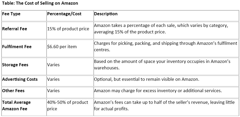Image resolution: width=240 pixels, height=117 pixels.
Task: Click the picking, packing, and shipping description
Action: coord(166,47)
